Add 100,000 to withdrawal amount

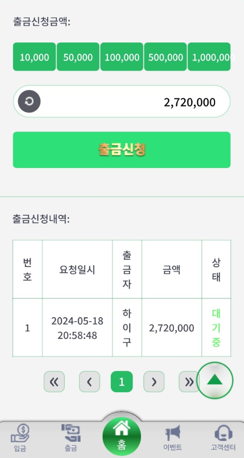point(122,57)
